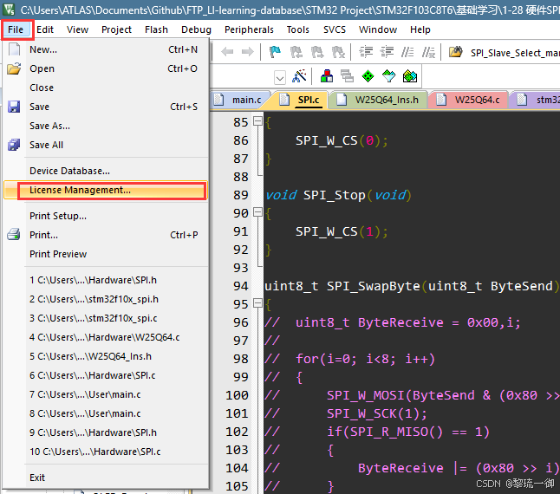Open recent file 4 Hardware\W25Q64.c
Screen dimensions: 560x494
click(x=106, y=337)
